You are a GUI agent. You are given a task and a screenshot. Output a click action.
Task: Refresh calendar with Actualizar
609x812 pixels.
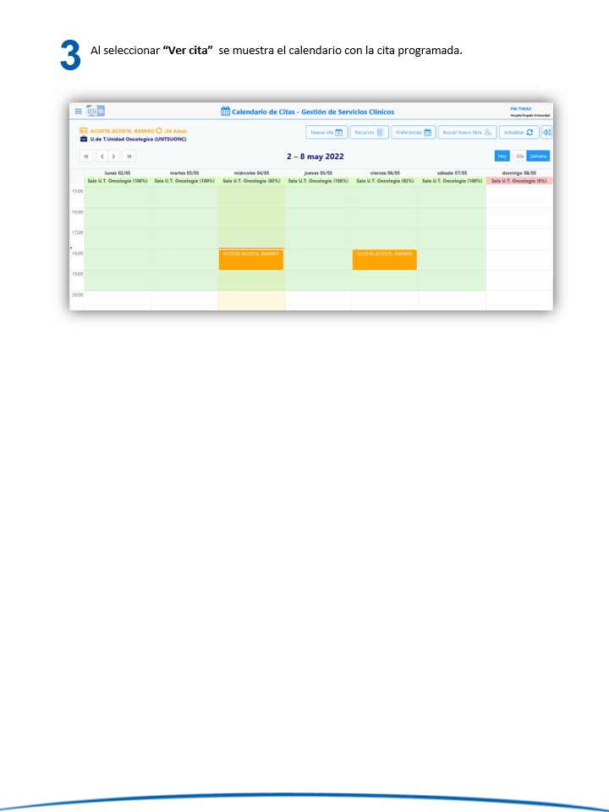pyautogui.click(x=518, y=132)
